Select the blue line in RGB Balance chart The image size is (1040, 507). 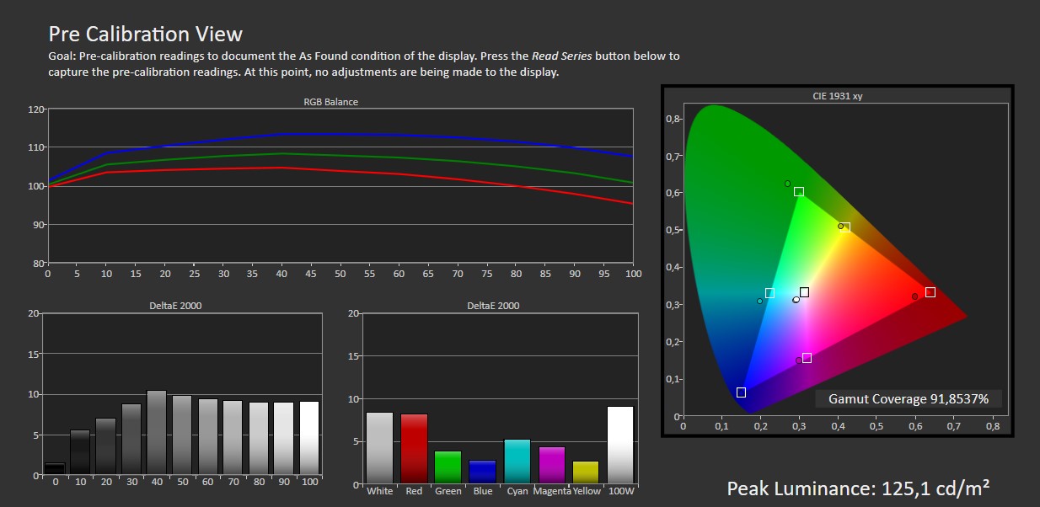pyautogui.click(x=341, y=134)
